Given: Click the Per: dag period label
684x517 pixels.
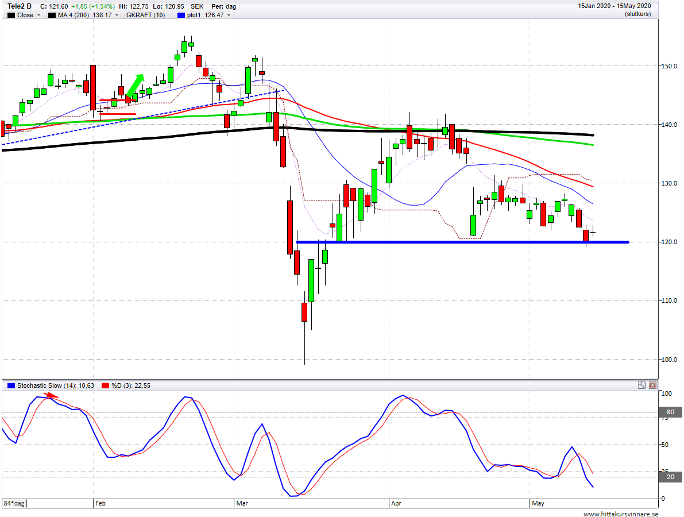Looking at the screenshot, I should click(224, 6).
